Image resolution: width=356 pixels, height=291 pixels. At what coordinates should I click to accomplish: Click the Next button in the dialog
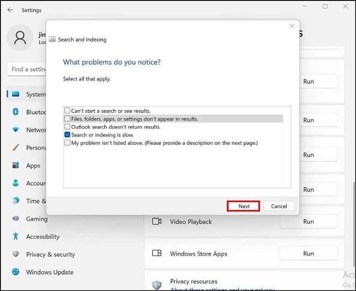point(244,206)
